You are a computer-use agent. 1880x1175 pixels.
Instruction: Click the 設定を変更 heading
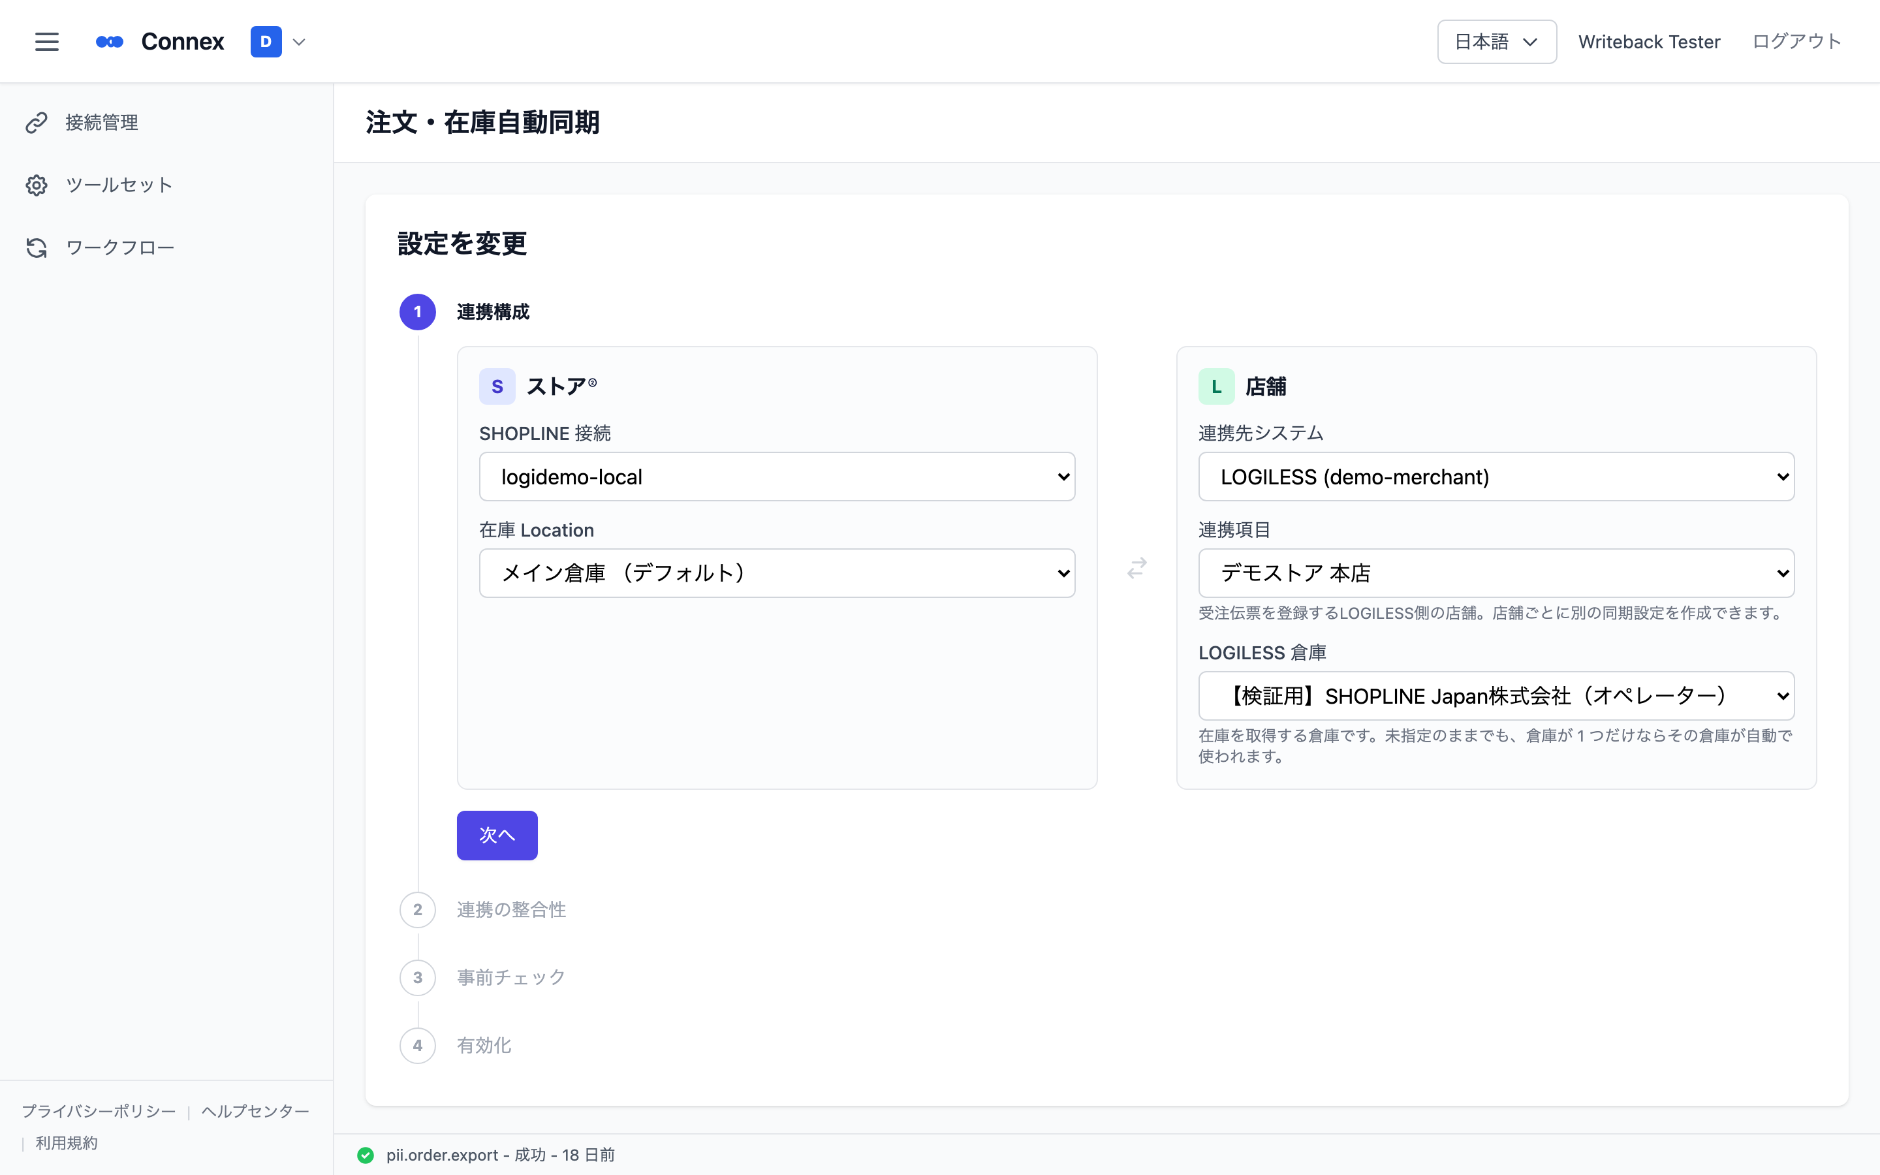click(462, 244)
